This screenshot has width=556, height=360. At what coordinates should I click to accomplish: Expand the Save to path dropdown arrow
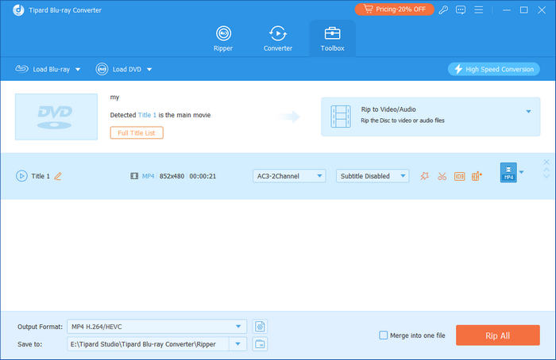point(238,343)
